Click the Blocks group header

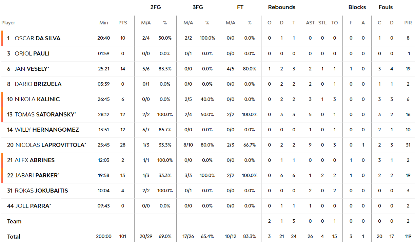357,7
